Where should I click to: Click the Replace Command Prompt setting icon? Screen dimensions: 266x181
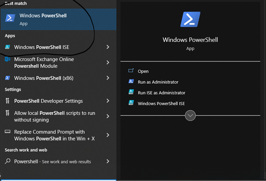pos(8,132)
